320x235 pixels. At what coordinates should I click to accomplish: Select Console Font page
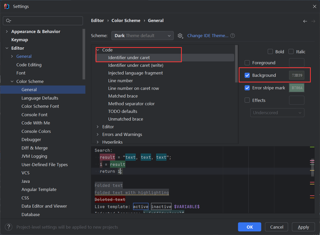(x=34, y=115)
